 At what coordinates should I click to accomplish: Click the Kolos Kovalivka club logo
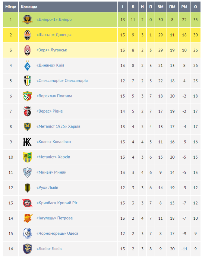(x=27, y=142)
